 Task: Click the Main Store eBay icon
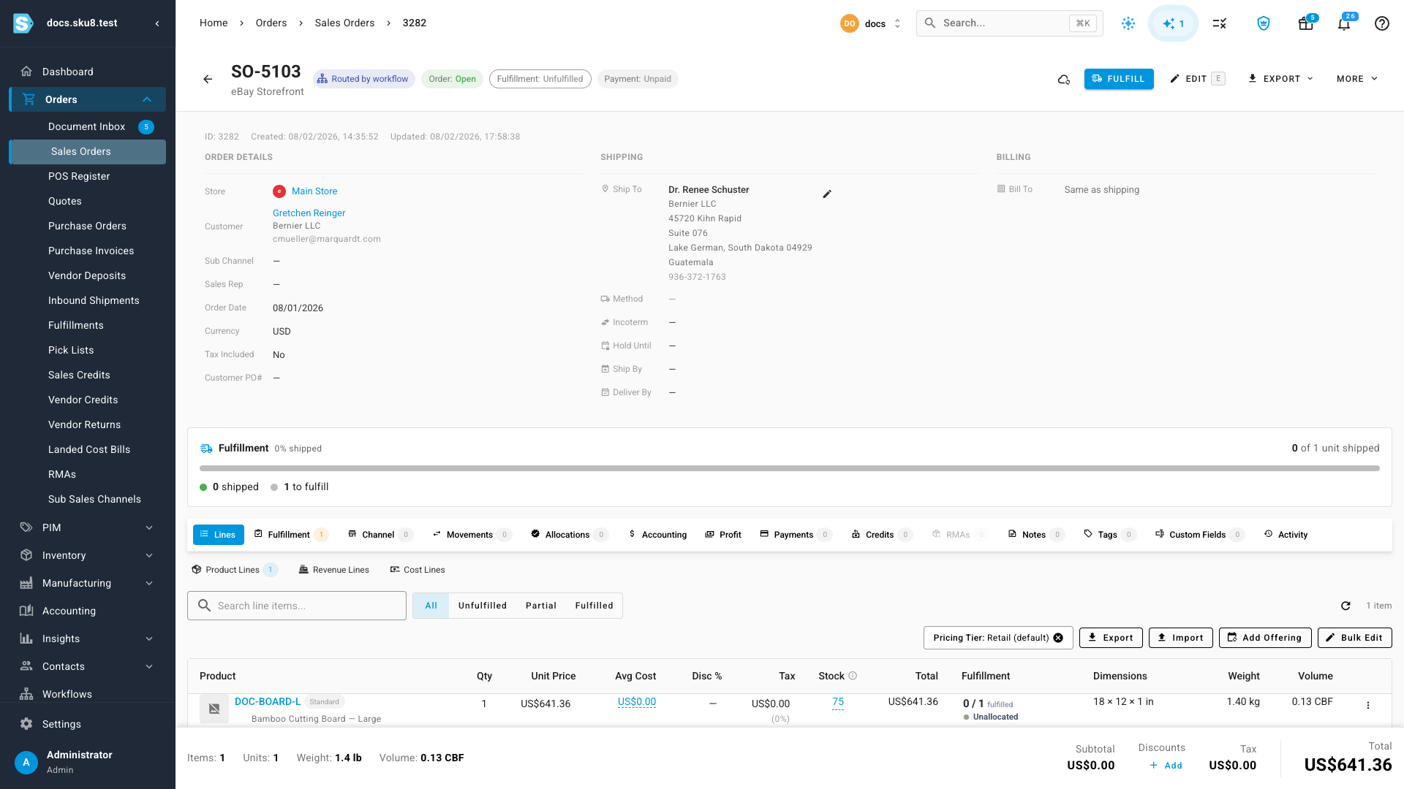[x=279, y=191]
